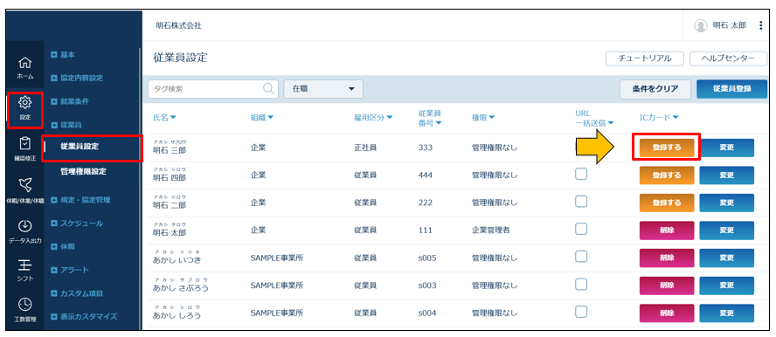
Task: Sort by the 従業員番号 column header
Action: (x=430, y=118)
